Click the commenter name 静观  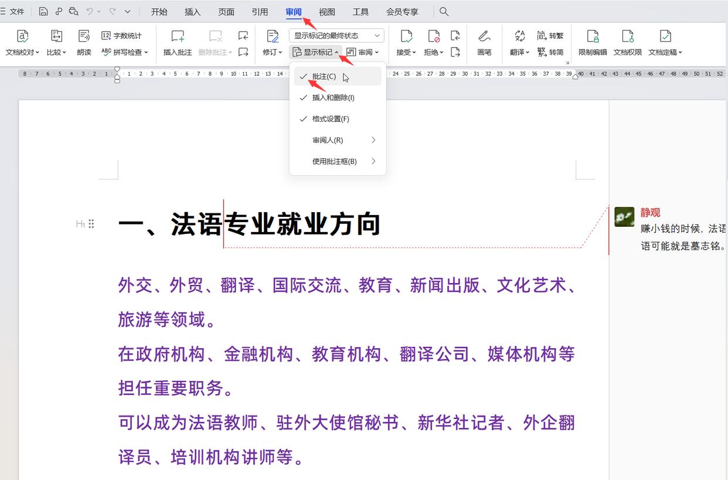[x=651, y=213]
